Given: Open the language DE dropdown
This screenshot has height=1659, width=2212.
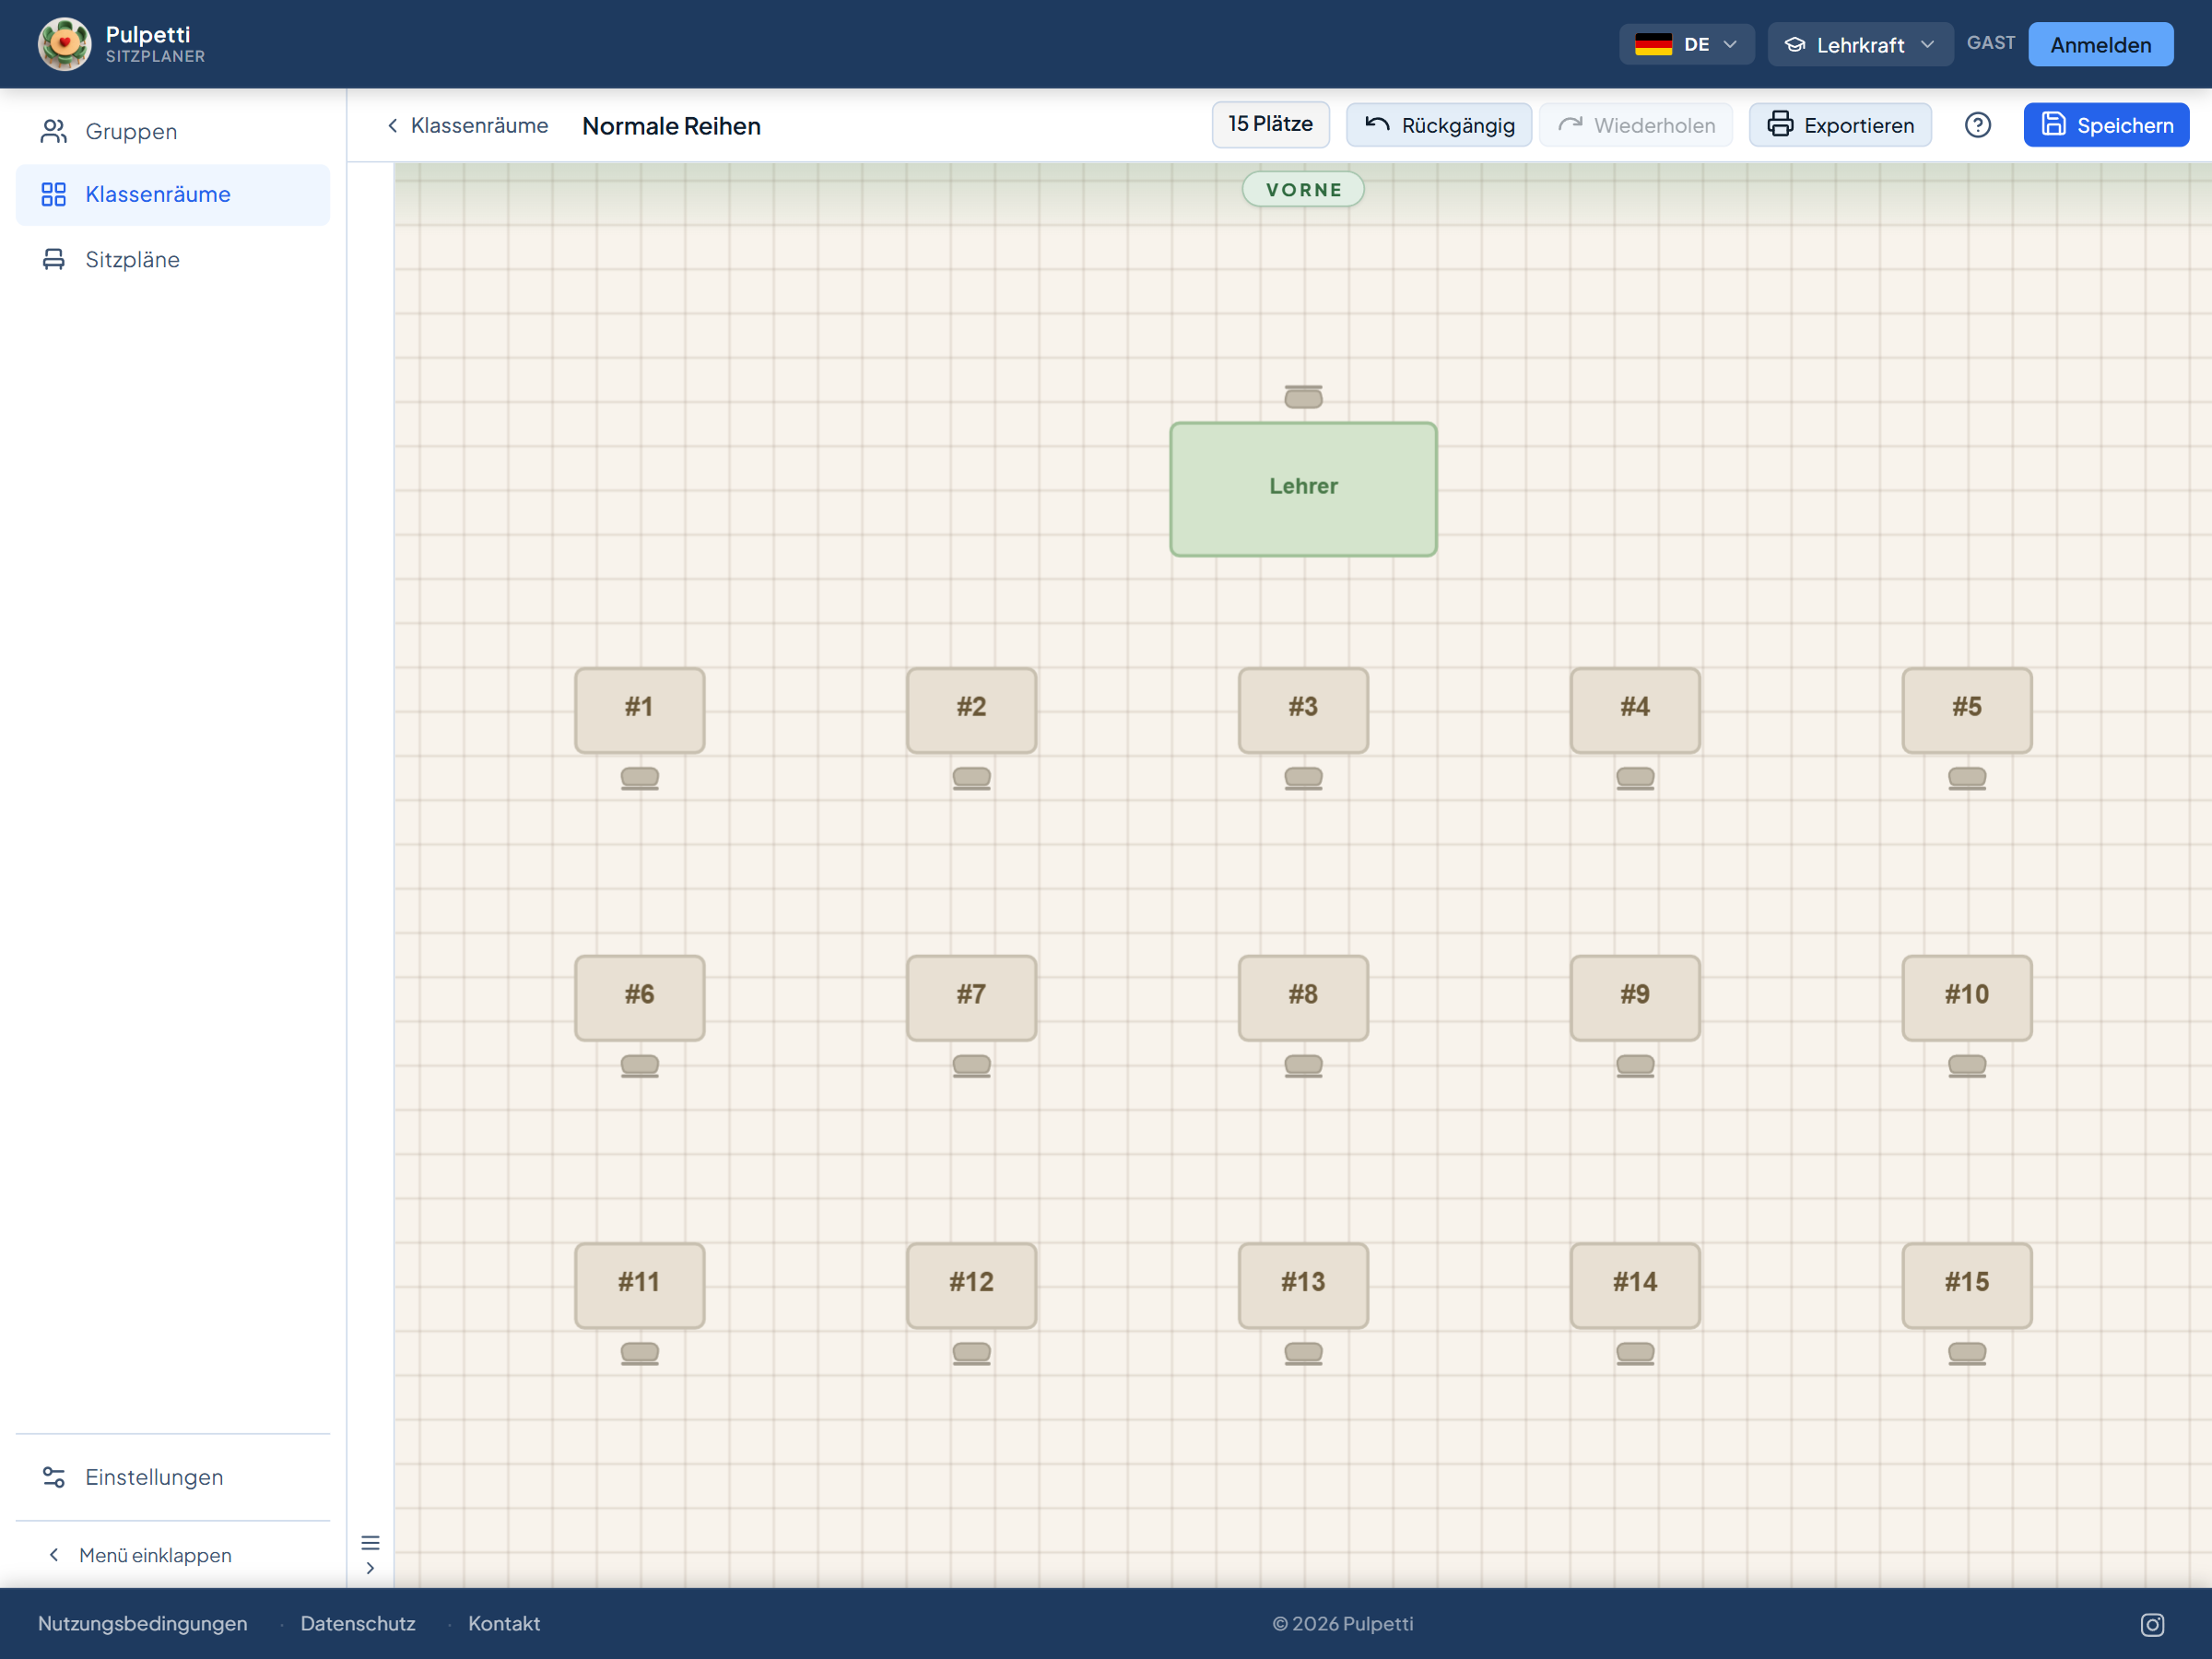Looking at the screenshot, I should (1686, 44).
